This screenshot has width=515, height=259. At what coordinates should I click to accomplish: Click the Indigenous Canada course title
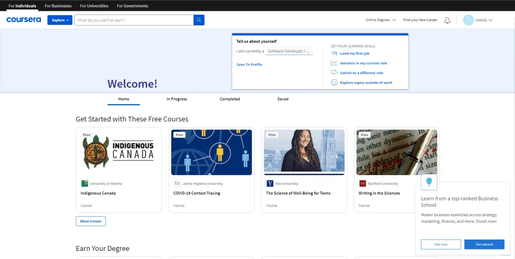(98, 193)
